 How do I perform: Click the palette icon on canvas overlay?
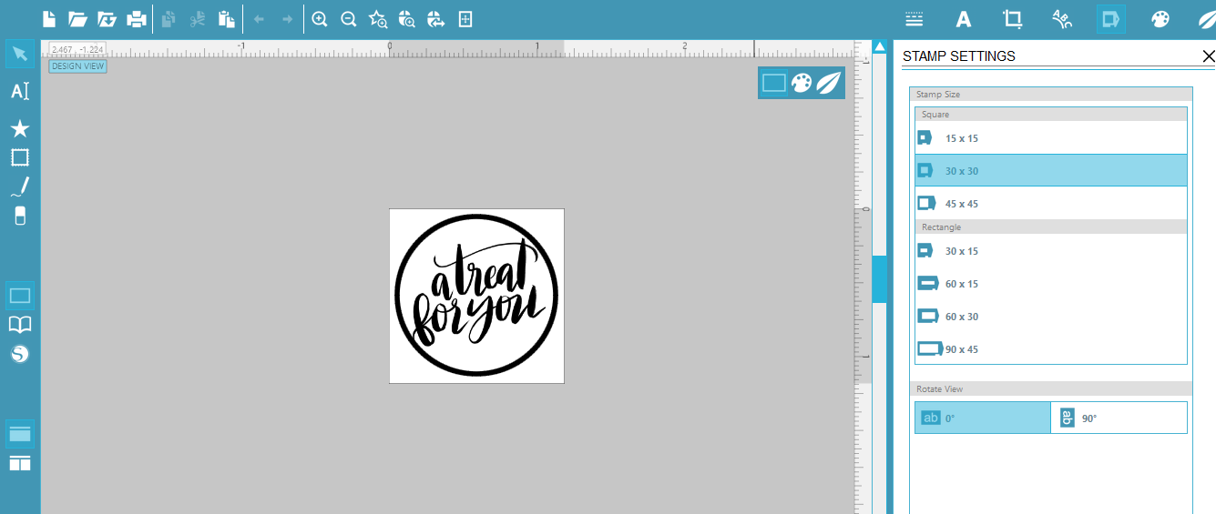(801, 83)
